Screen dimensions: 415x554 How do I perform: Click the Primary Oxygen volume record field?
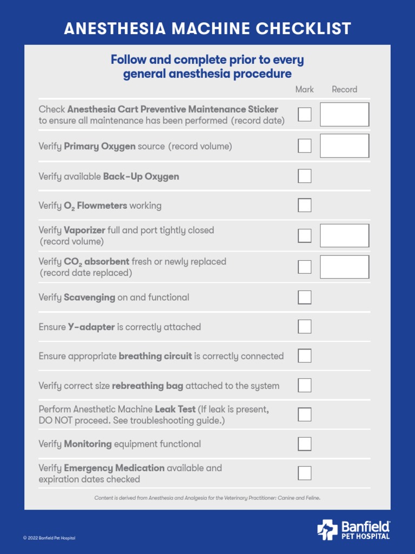coord(345,146)
